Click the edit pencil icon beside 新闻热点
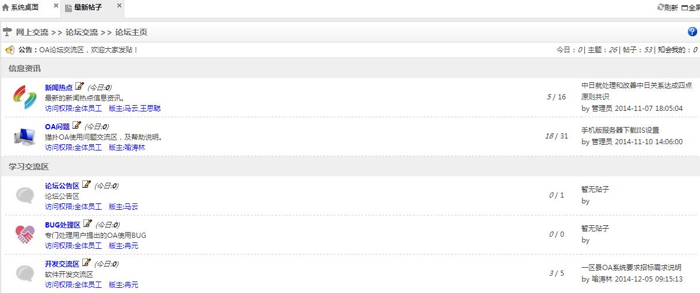 pos(79,87)
